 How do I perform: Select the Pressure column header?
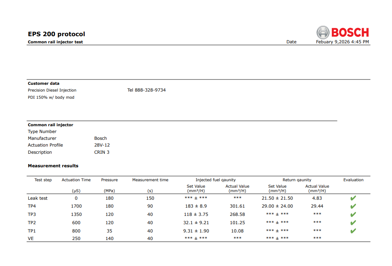point(109,180)
